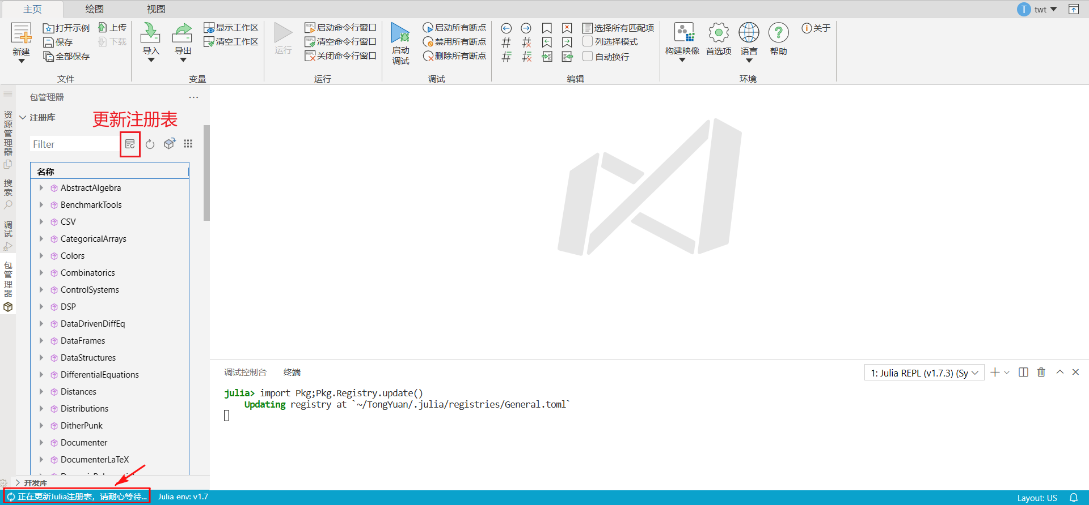Switch to the 视图 ribbon tab
The height and width of the screenshot is (505, 1089).
click(x=156, y=9)
